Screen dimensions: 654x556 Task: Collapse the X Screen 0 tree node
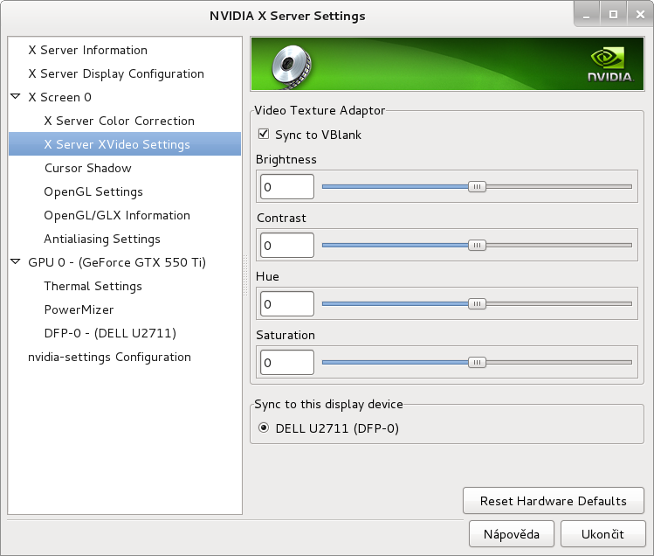(x=16, y=96)
